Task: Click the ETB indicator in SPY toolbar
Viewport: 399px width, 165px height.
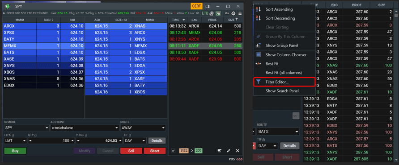Action: pyautogui.click(x=205, y=13)
